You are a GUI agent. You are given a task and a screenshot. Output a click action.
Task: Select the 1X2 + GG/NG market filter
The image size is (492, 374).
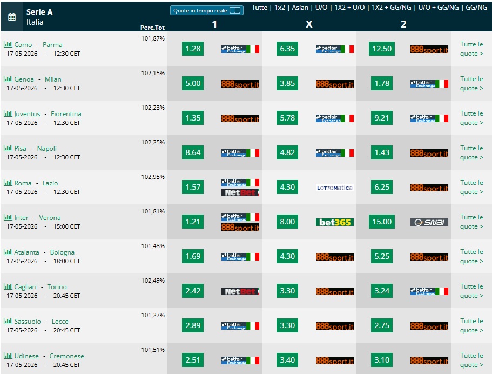tap(392, 7)
